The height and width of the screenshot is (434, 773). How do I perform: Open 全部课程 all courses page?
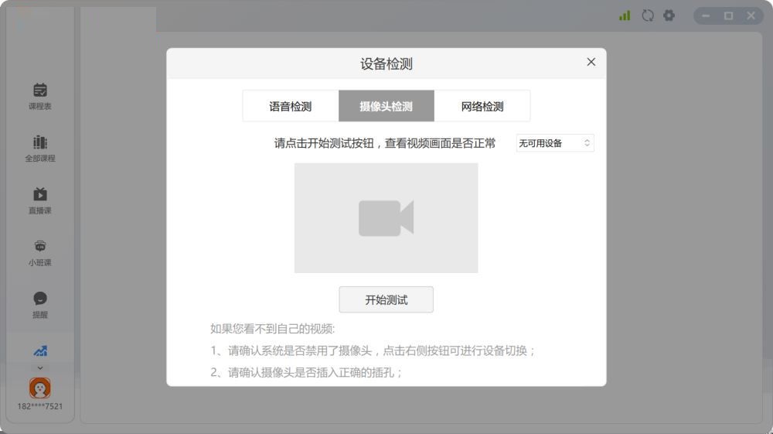pos(40,149)
